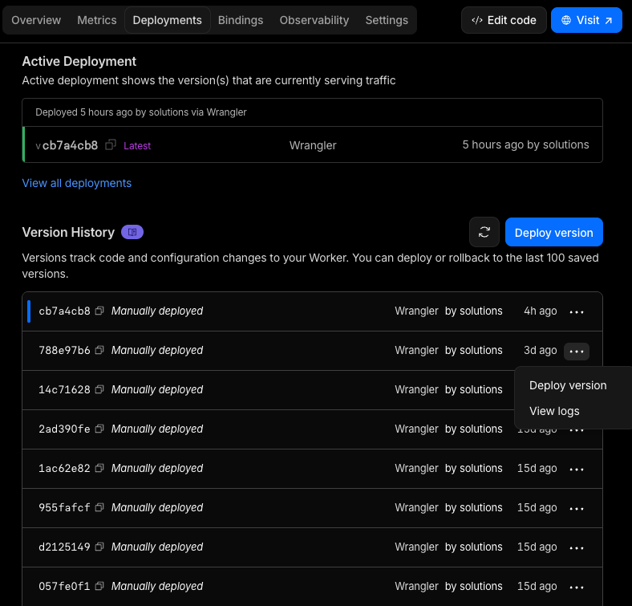Viewport: 632px width, 606px height.
Task: Click 'Manually deployed' label for 955fafcf
Action: [x=157, y=507]
